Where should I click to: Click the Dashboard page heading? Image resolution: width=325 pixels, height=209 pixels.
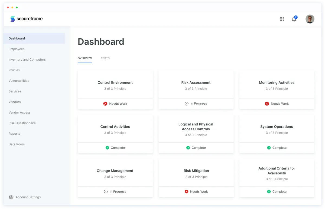coord(101,42)
